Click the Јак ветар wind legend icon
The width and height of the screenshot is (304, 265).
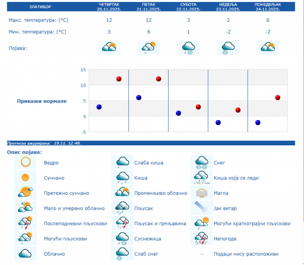coord(202,208)
